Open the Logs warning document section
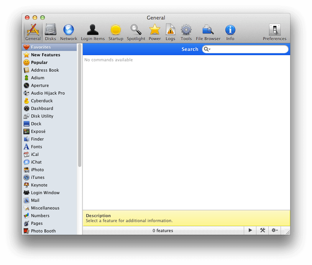Image resolution: width=312 pixels, height=265 pixels. coord(170,32)
